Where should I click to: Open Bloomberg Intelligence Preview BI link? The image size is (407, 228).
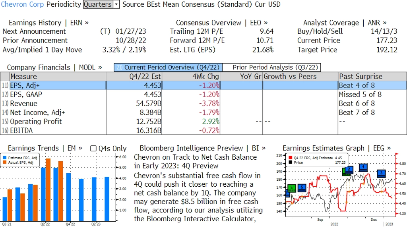coord(202,148)
